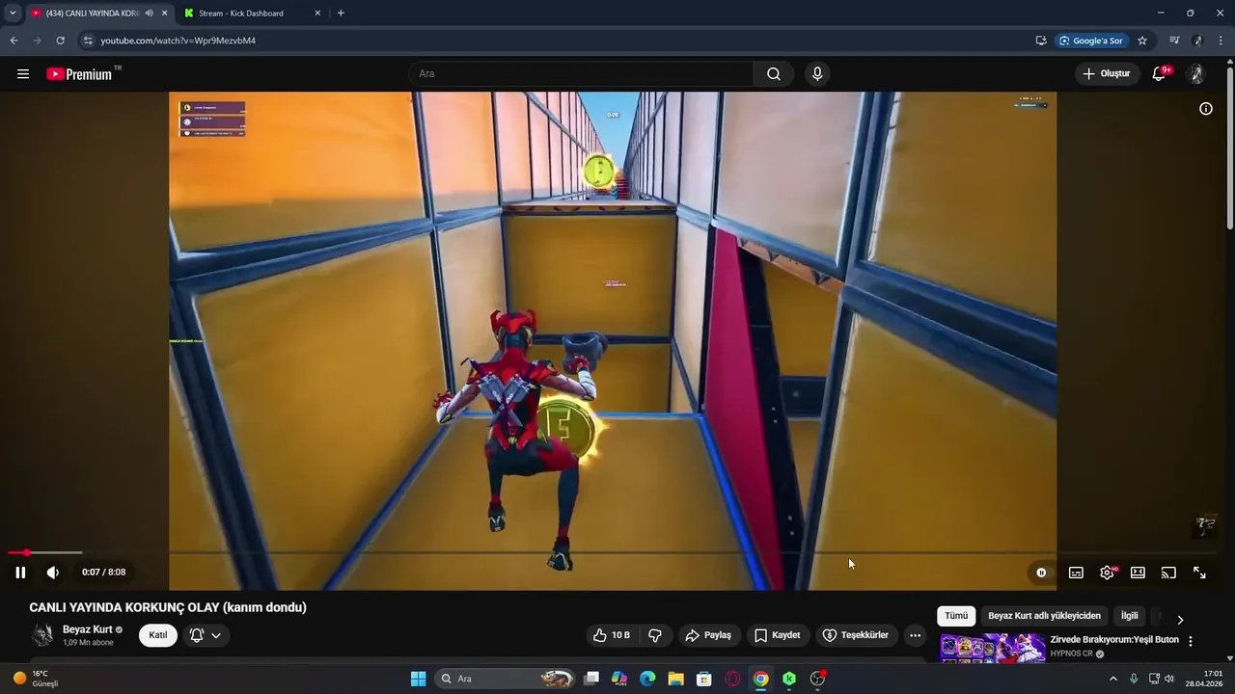Open the YouTube hamburger guide menu
This screenshot has height=694, width=1235.
pyautogui.click(x=23, y=74)
